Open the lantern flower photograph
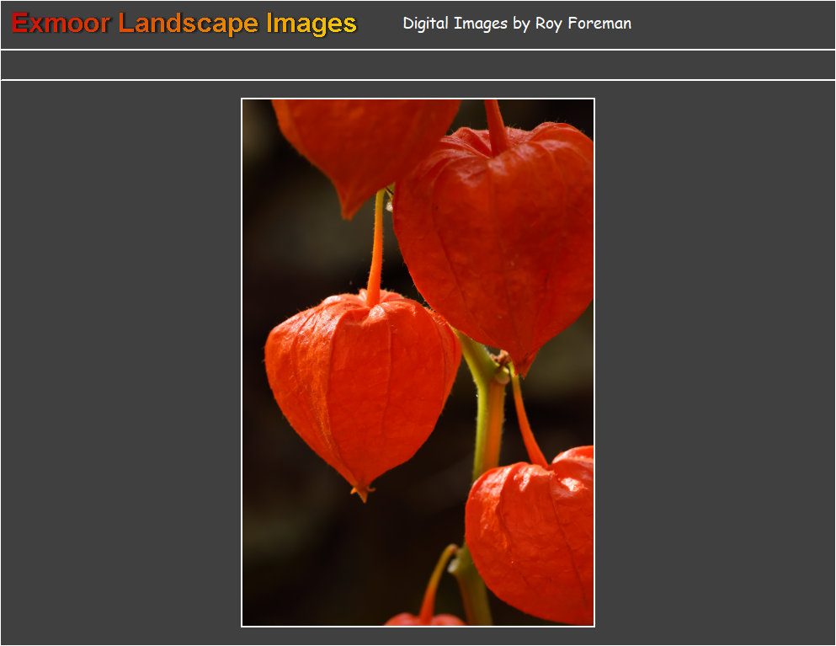 pos(417,362)
